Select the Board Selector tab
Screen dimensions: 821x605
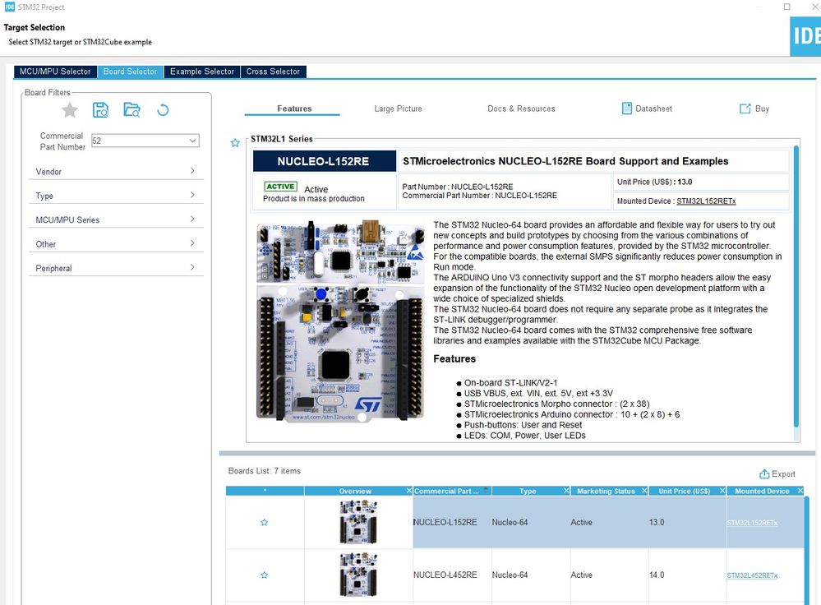coord(131,72)
